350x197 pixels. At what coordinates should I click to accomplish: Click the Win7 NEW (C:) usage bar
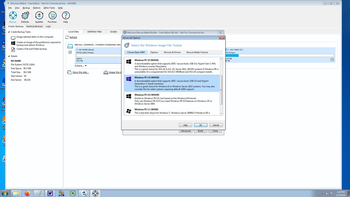click(x=280, y=56)
